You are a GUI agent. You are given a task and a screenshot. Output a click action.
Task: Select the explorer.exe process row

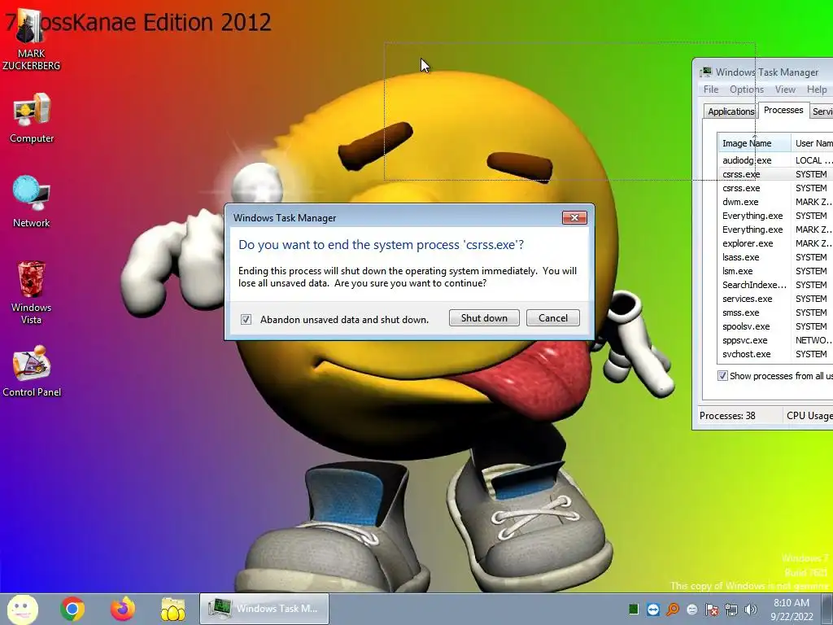[x=775, y=243]
